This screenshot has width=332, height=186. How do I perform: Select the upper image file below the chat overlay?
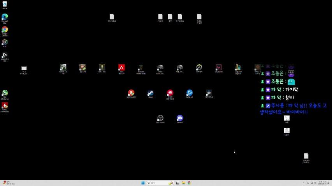(x=287, y=119)
